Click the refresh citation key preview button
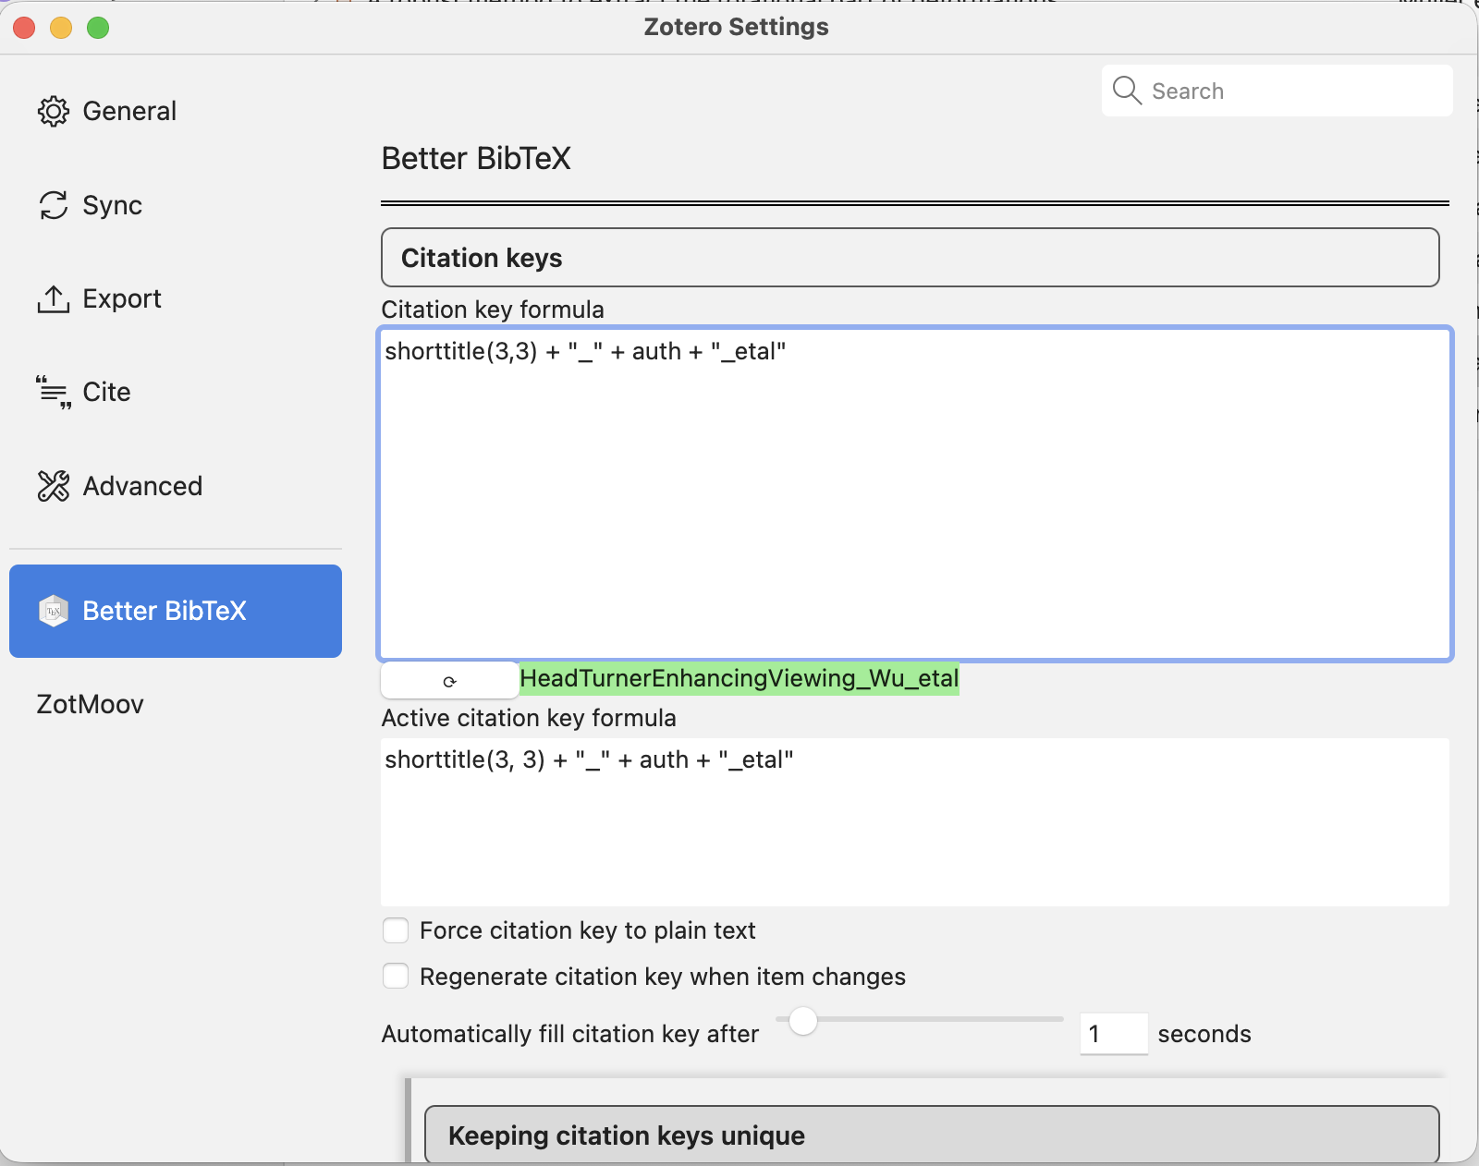Image resolution: width=1479 pixels, height=1166 pixels. (450, 681)
